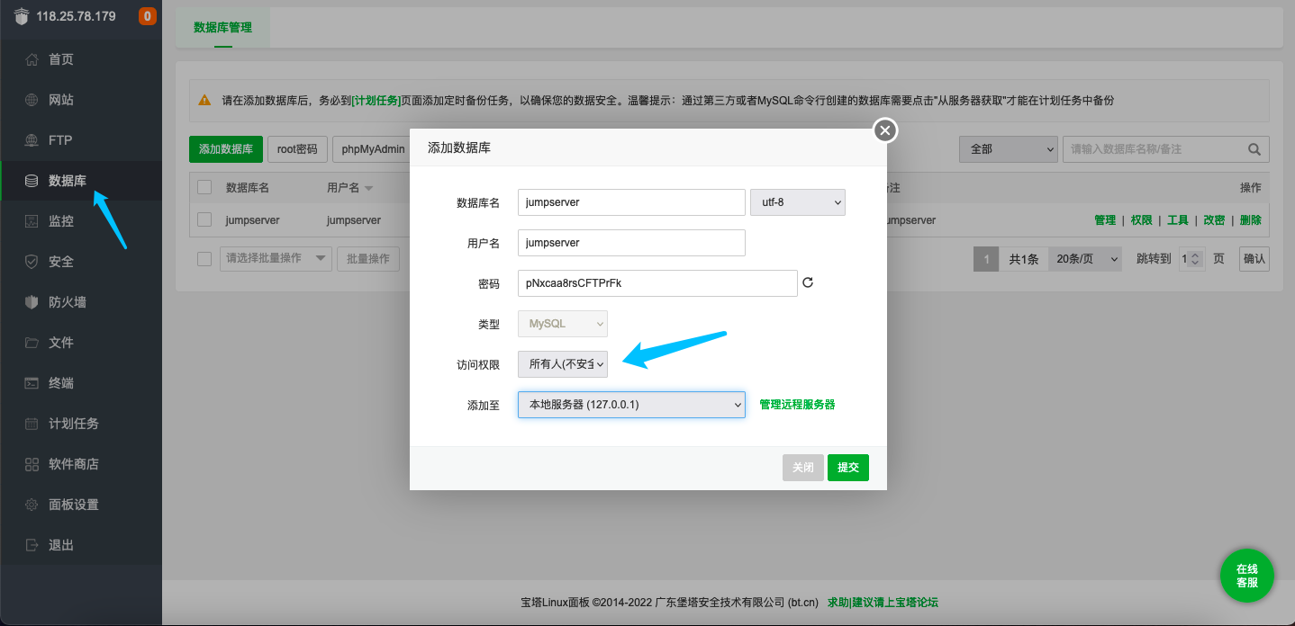Click the FTP globe icon in the sidebar

point(32,140)
